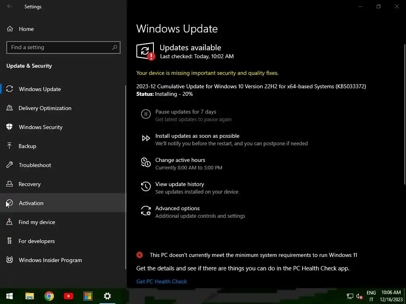The width and height of the screenshot is (406, 304).
Task: Click the Activation checkmark icon
Action: (10, 203)
